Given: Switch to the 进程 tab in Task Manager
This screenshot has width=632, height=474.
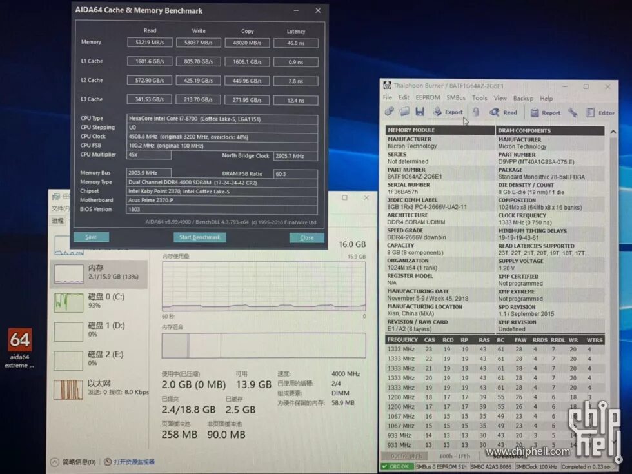Looking at the screenshot, I should [57, 221].
